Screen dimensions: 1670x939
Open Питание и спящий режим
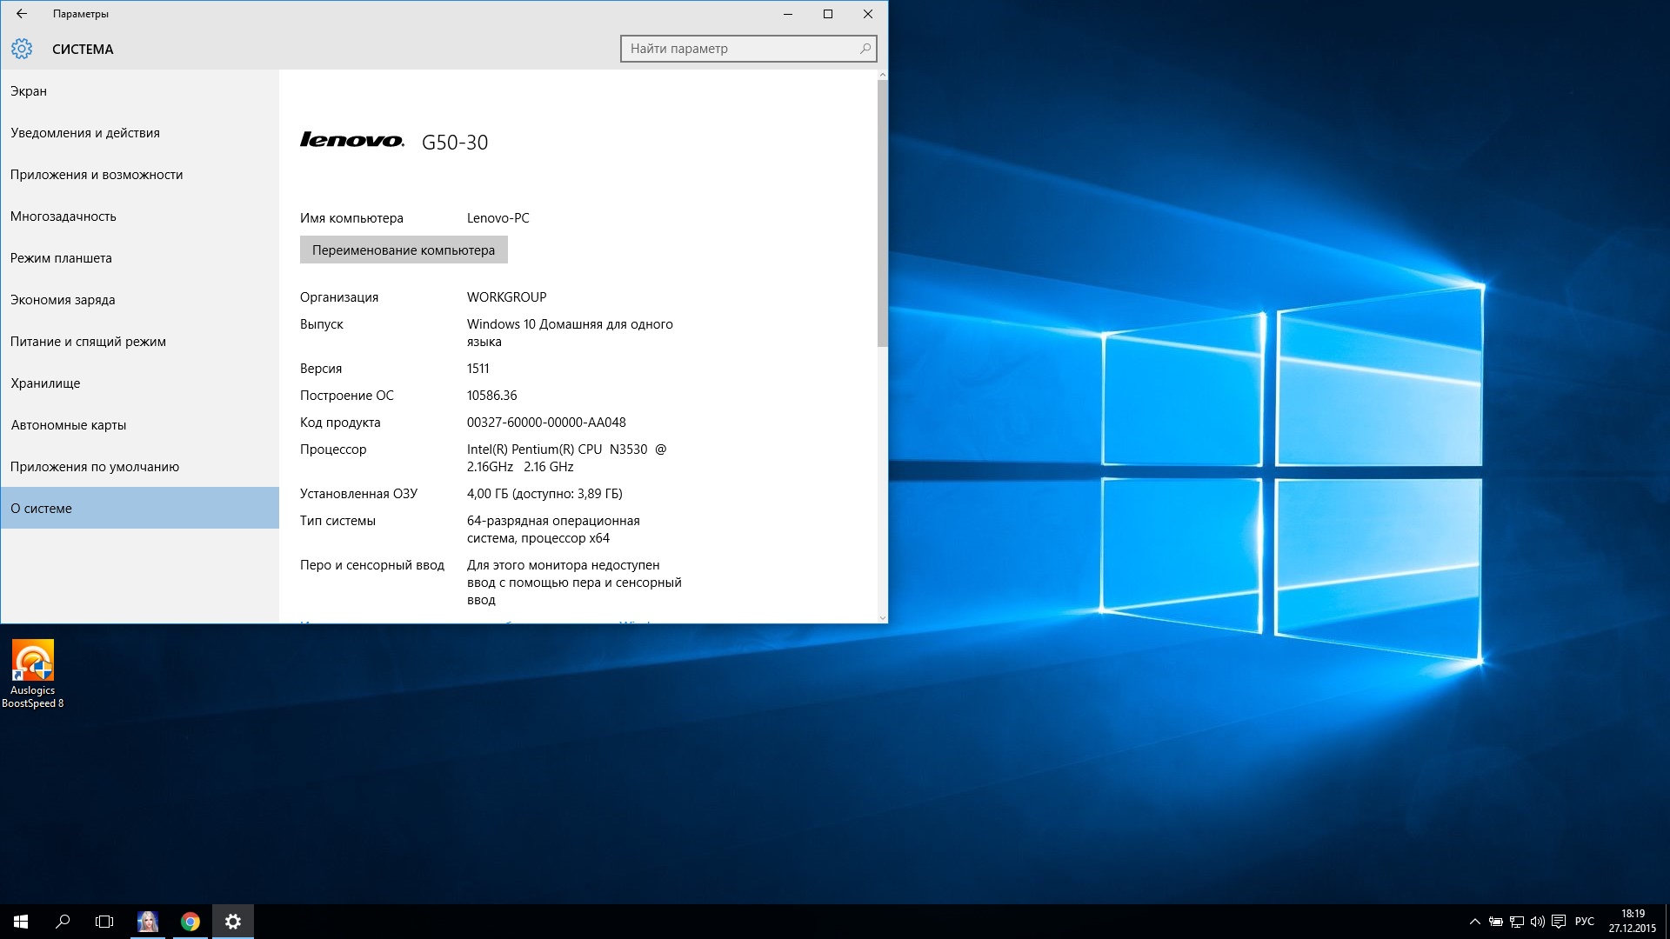(140, 342)
